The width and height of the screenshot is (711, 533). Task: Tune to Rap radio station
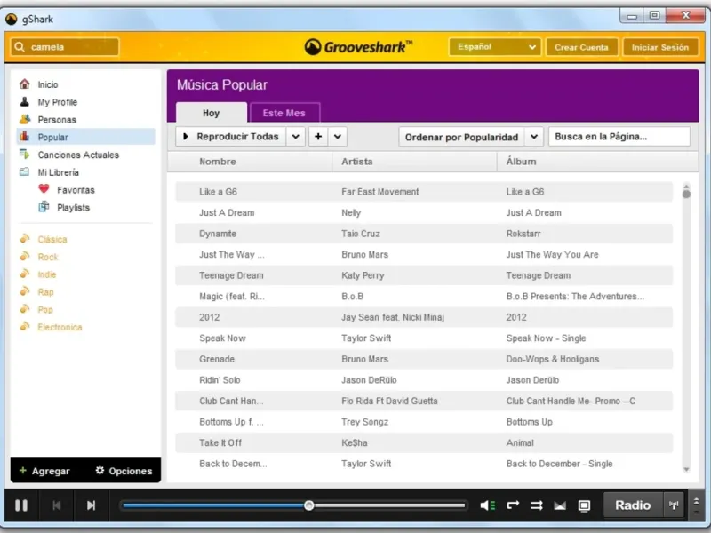[x=45, y=292]
